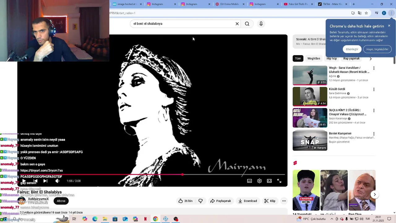396x223 pixels.
Task: Open Outlook from the taskbar
Action: click(x=125, y=219)
